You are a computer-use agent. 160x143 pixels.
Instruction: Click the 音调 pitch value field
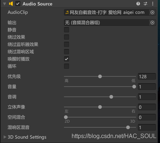pos(147,97)
